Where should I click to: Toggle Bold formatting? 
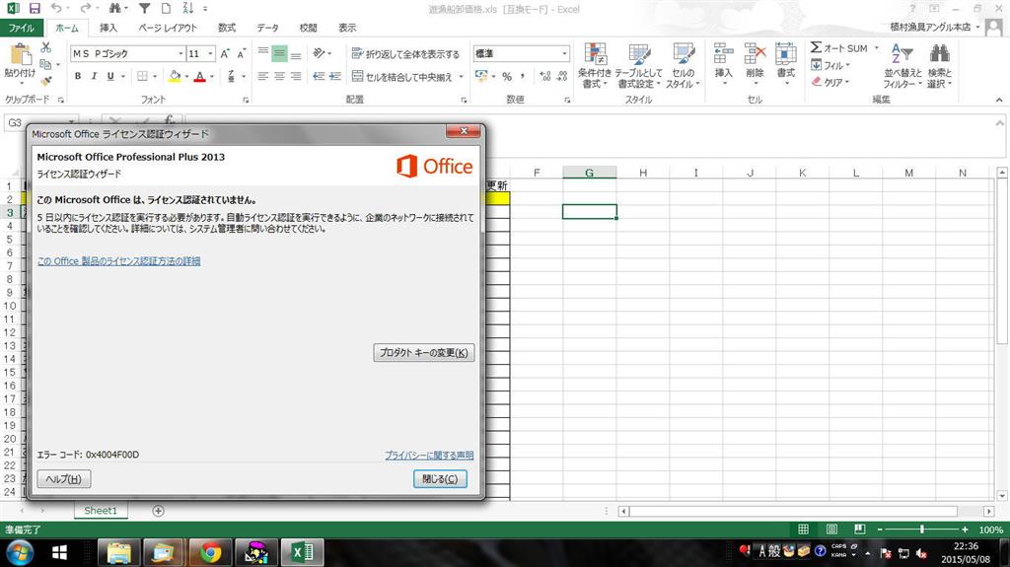[x=78, y=76]
